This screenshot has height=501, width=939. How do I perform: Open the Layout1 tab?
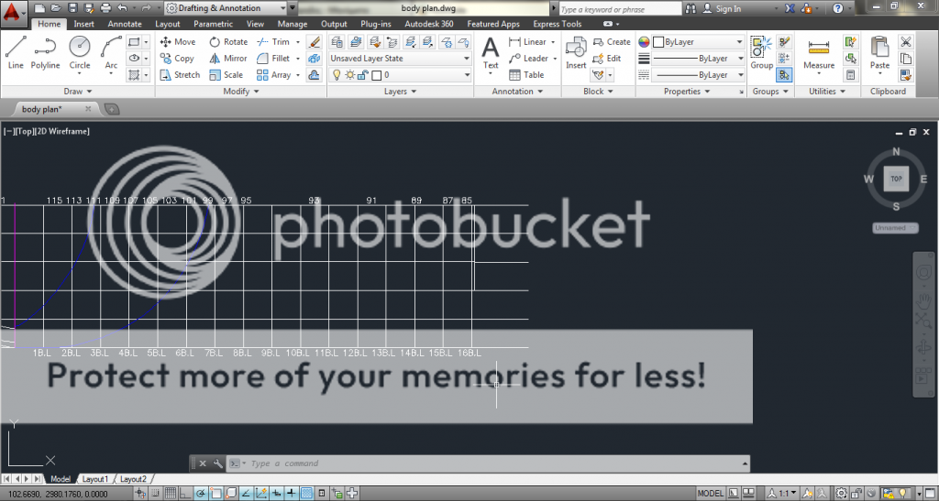tap(95, 479)
